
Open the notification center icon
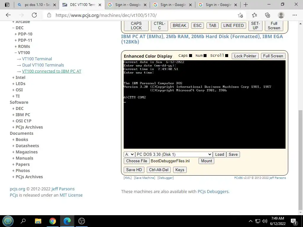click(294, 221)
